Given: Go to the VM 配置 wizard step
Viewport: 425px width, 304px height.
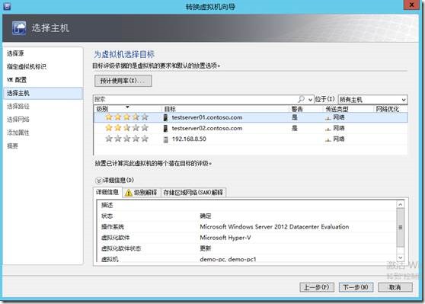Looking at the screenshot, I should tap(17, 80).
